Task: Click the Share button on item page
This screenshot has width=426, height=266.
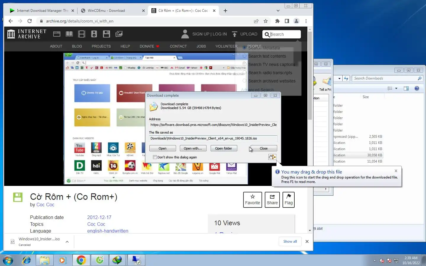Action: (272, 200)
